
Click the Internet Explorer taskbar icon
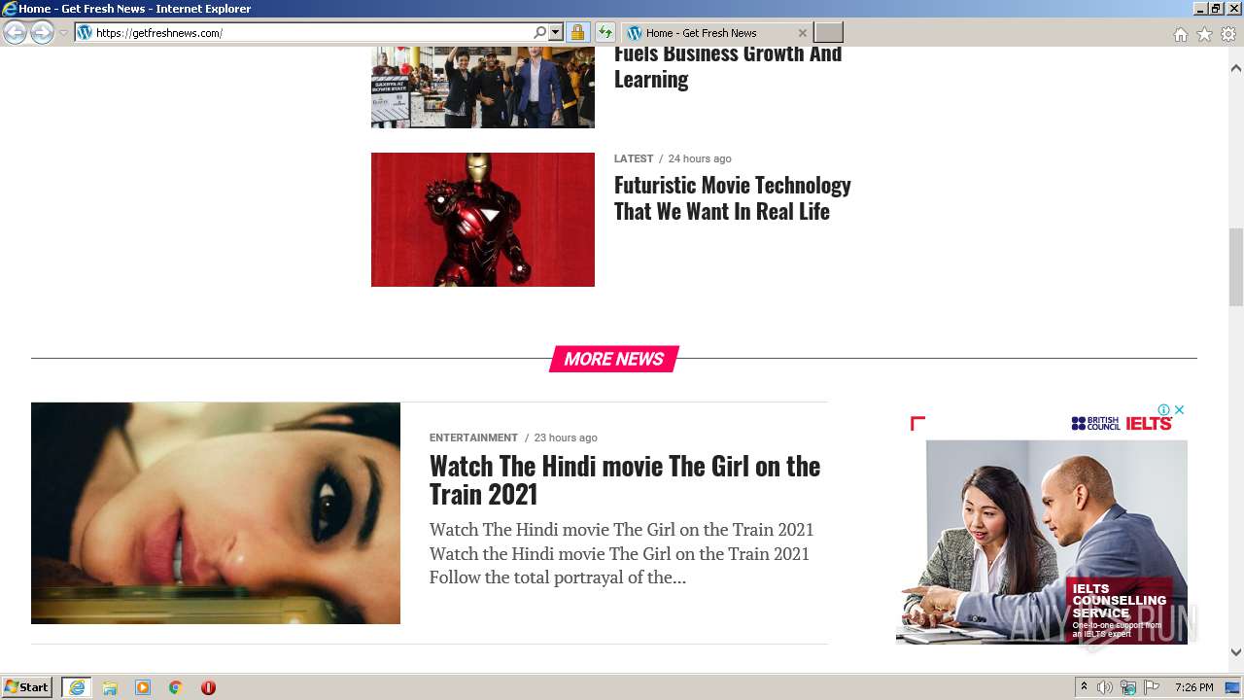77,687
